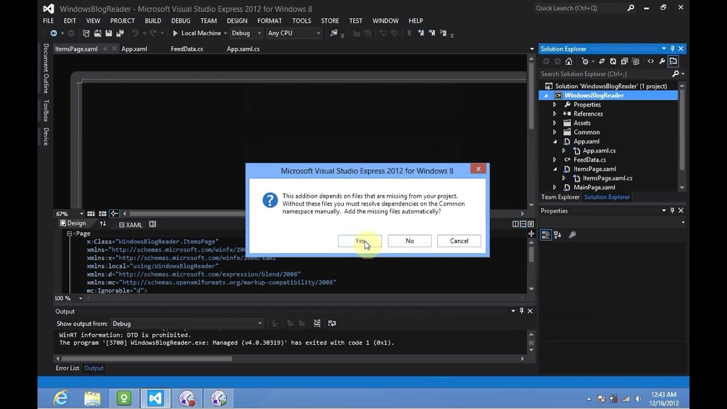The height and width of the screenshot is (409, 727).
Task: Click the New Project toolbar icon
Action: [86, 34]
